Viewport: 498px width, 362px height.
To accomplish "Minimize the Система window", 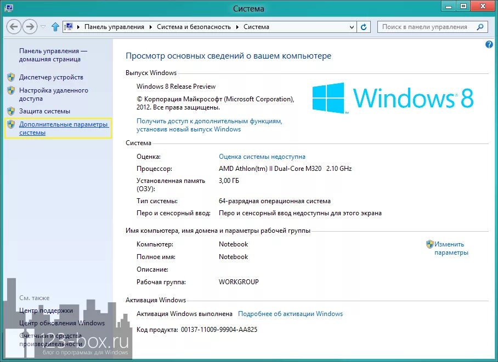I will 449,6.
